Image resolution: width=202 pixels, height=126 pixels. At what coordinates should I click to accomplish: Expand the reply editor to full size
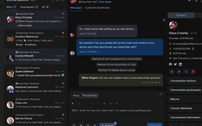coord(161,94)
